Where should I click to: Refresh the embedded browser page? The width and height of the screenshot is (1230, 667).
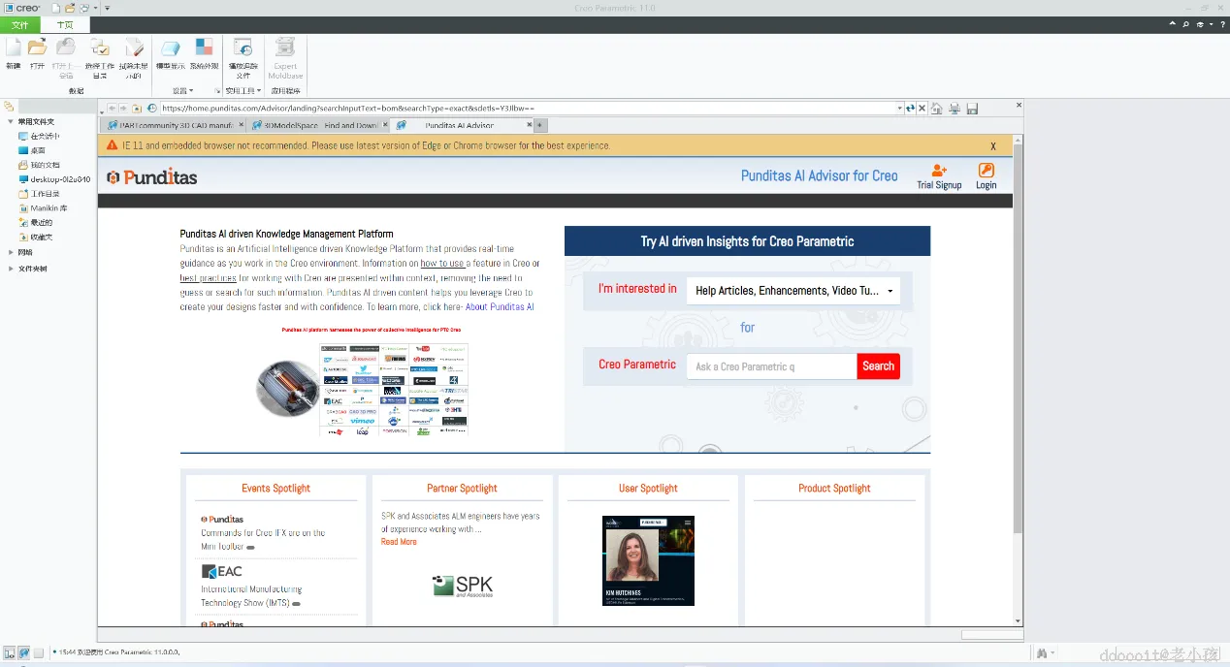tap(911, 109)
